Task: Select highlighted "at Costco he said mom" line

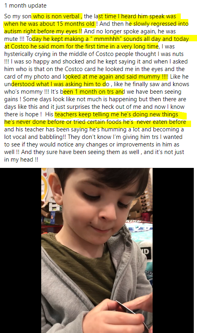Action: click(81, 46)
